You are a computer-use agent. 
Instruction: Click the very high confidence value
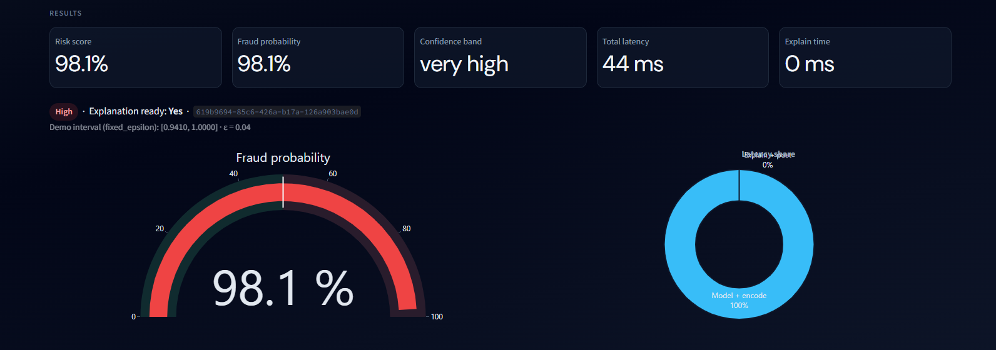click(464, 65)
